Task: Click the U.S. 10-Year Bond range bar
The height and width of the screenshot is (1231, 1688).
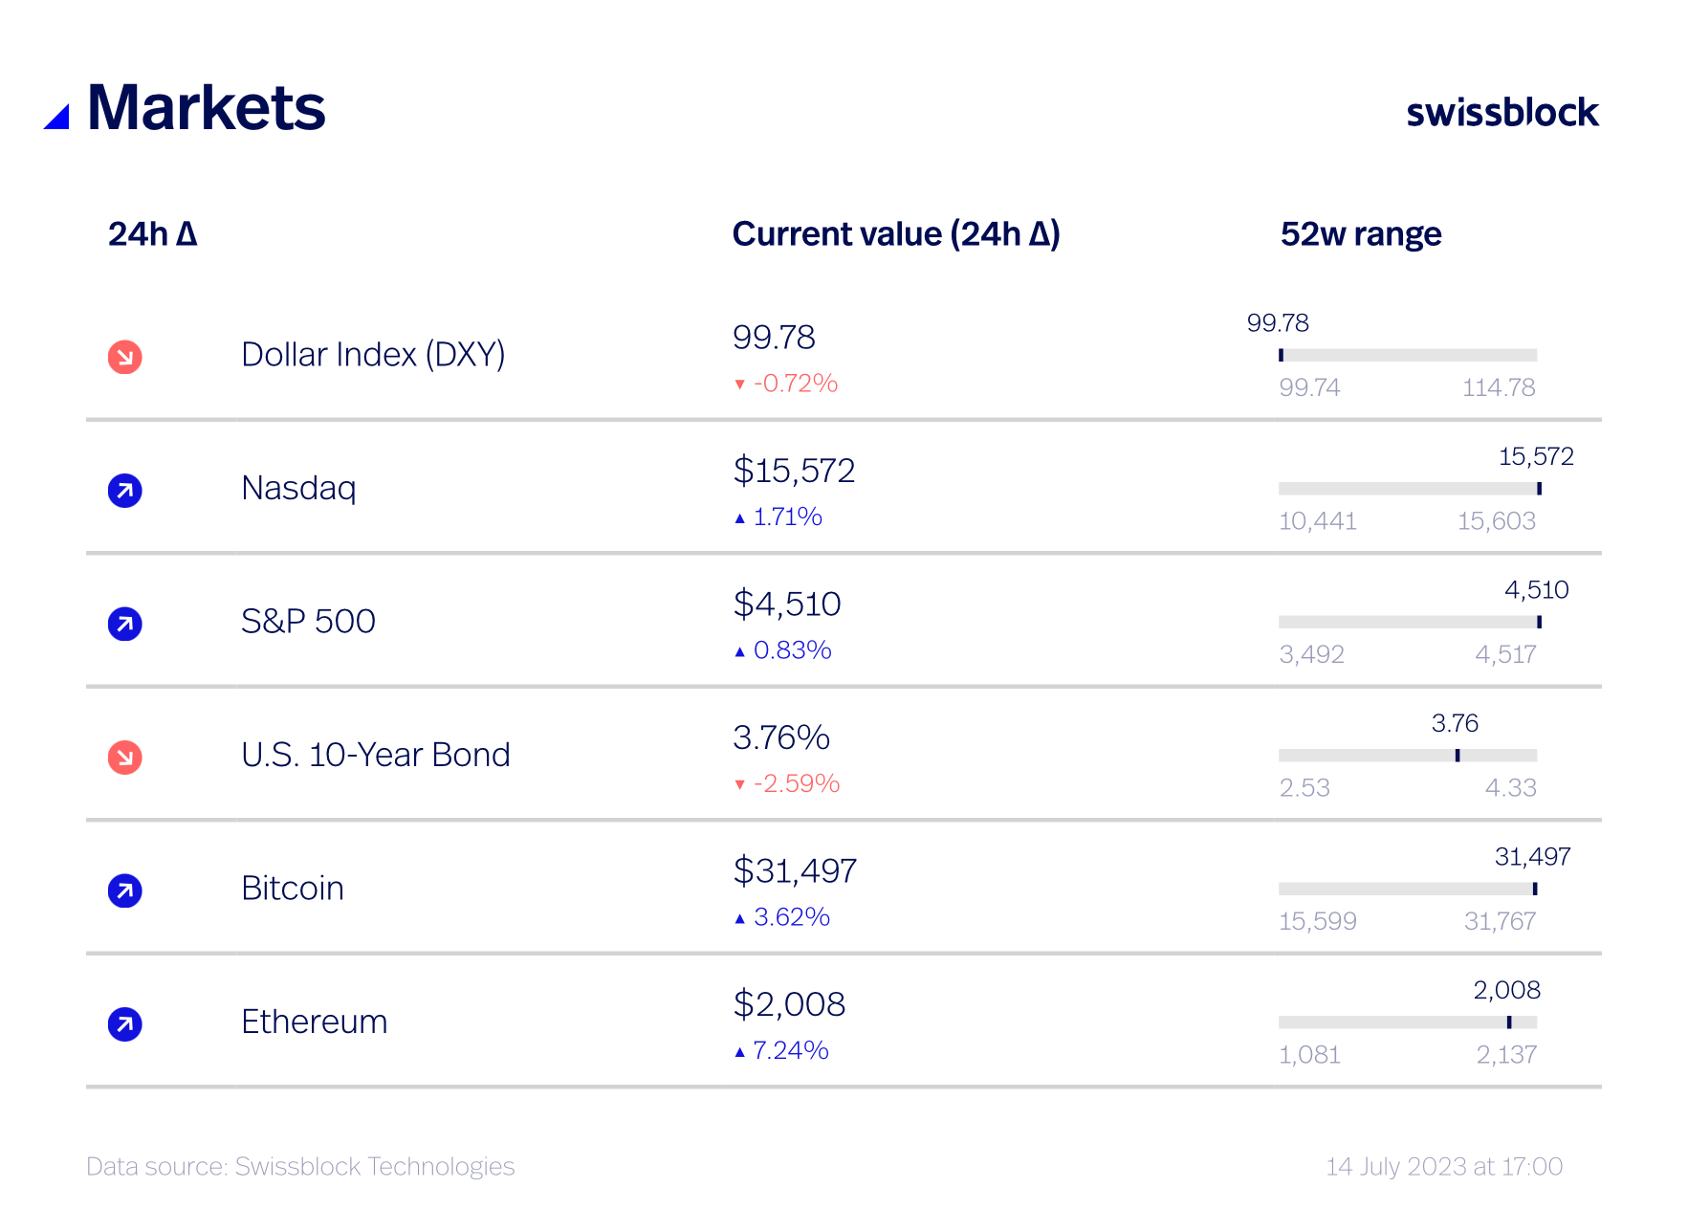Action: pyautogui.click(x=1408, y=756)
